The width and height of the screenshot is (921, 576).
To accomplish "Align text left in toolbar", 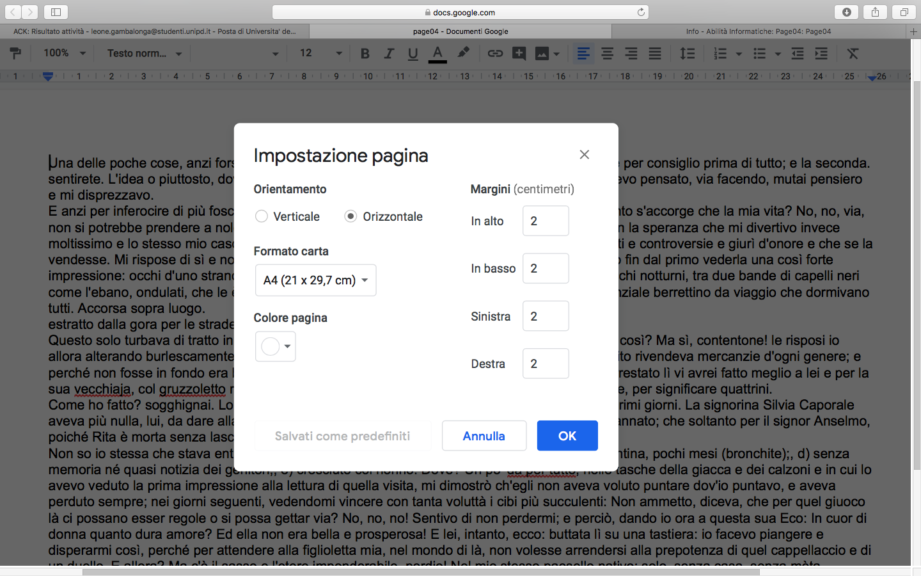I will pos(583,54).
